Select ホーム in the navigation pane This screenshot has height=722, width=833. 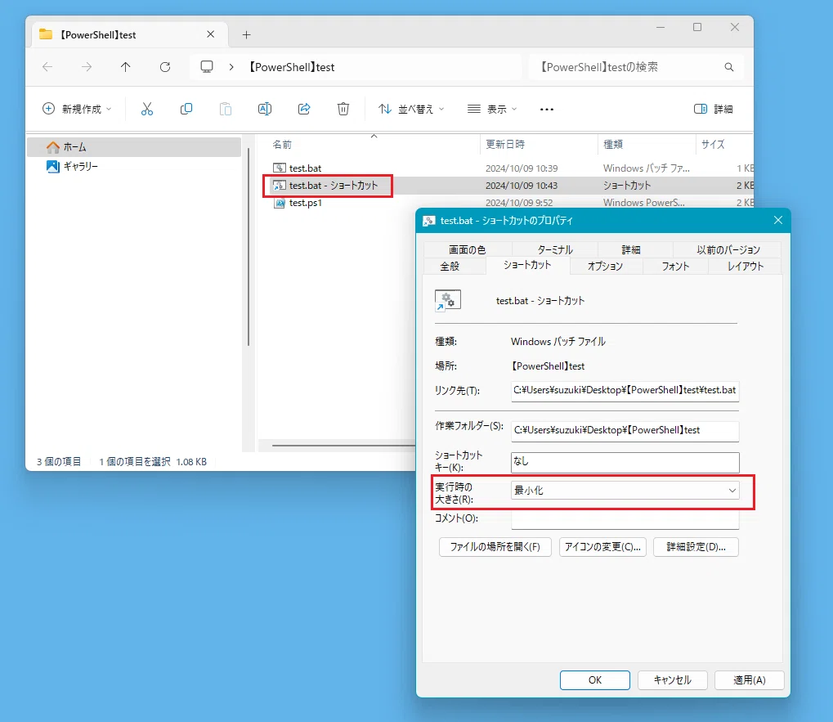tap(134, 147)
